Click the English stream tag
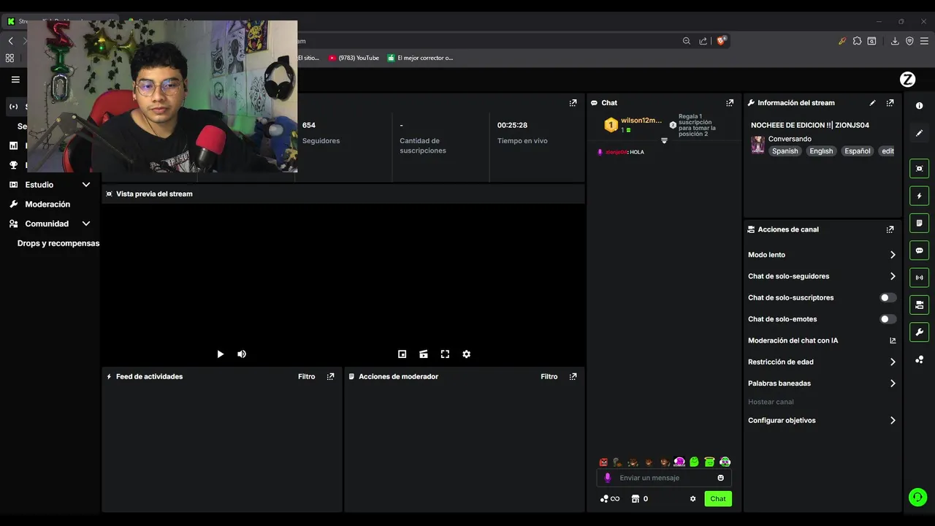Image resolution: width=935 pixels, height=526 pixels. [821, 151]
